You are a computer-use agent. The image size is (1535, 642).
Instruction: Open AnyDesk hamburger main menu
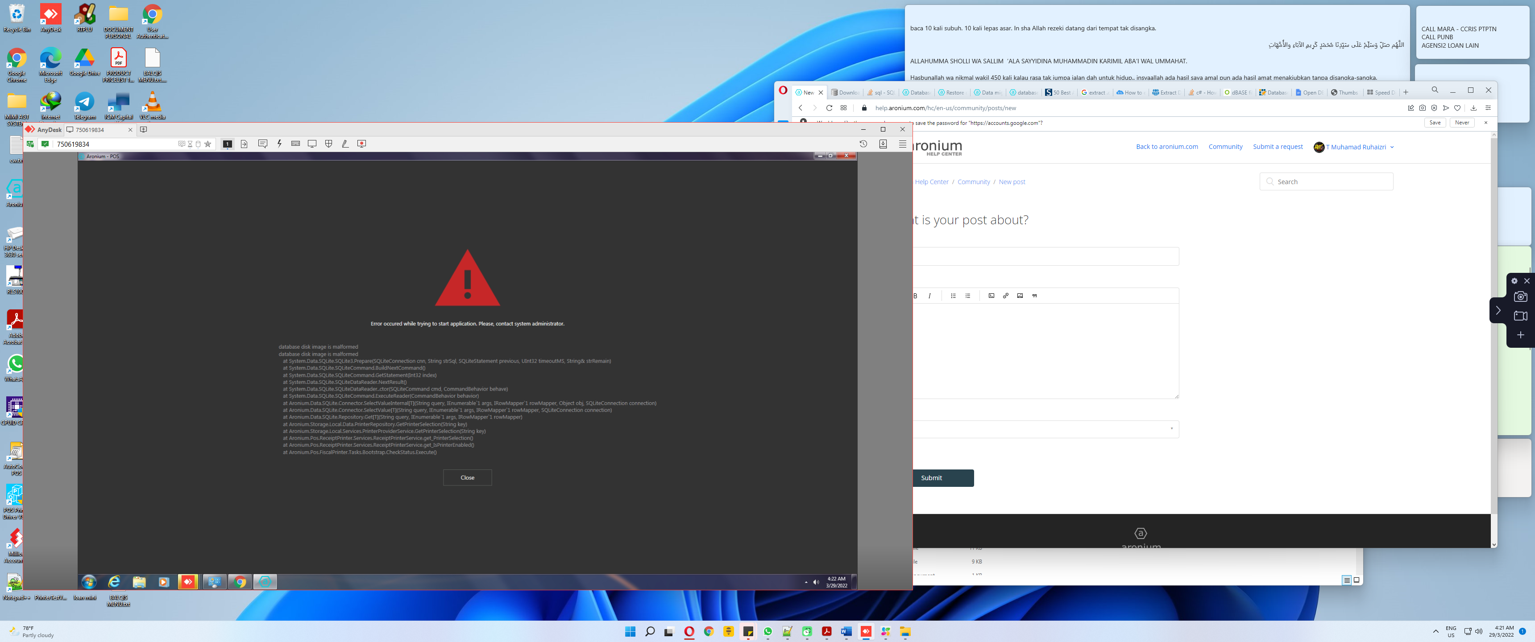[x=903, y=144]
